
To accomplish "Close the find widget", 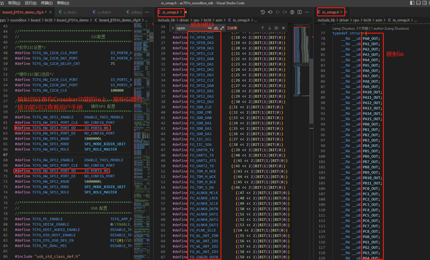I will [x=283, y=28].
